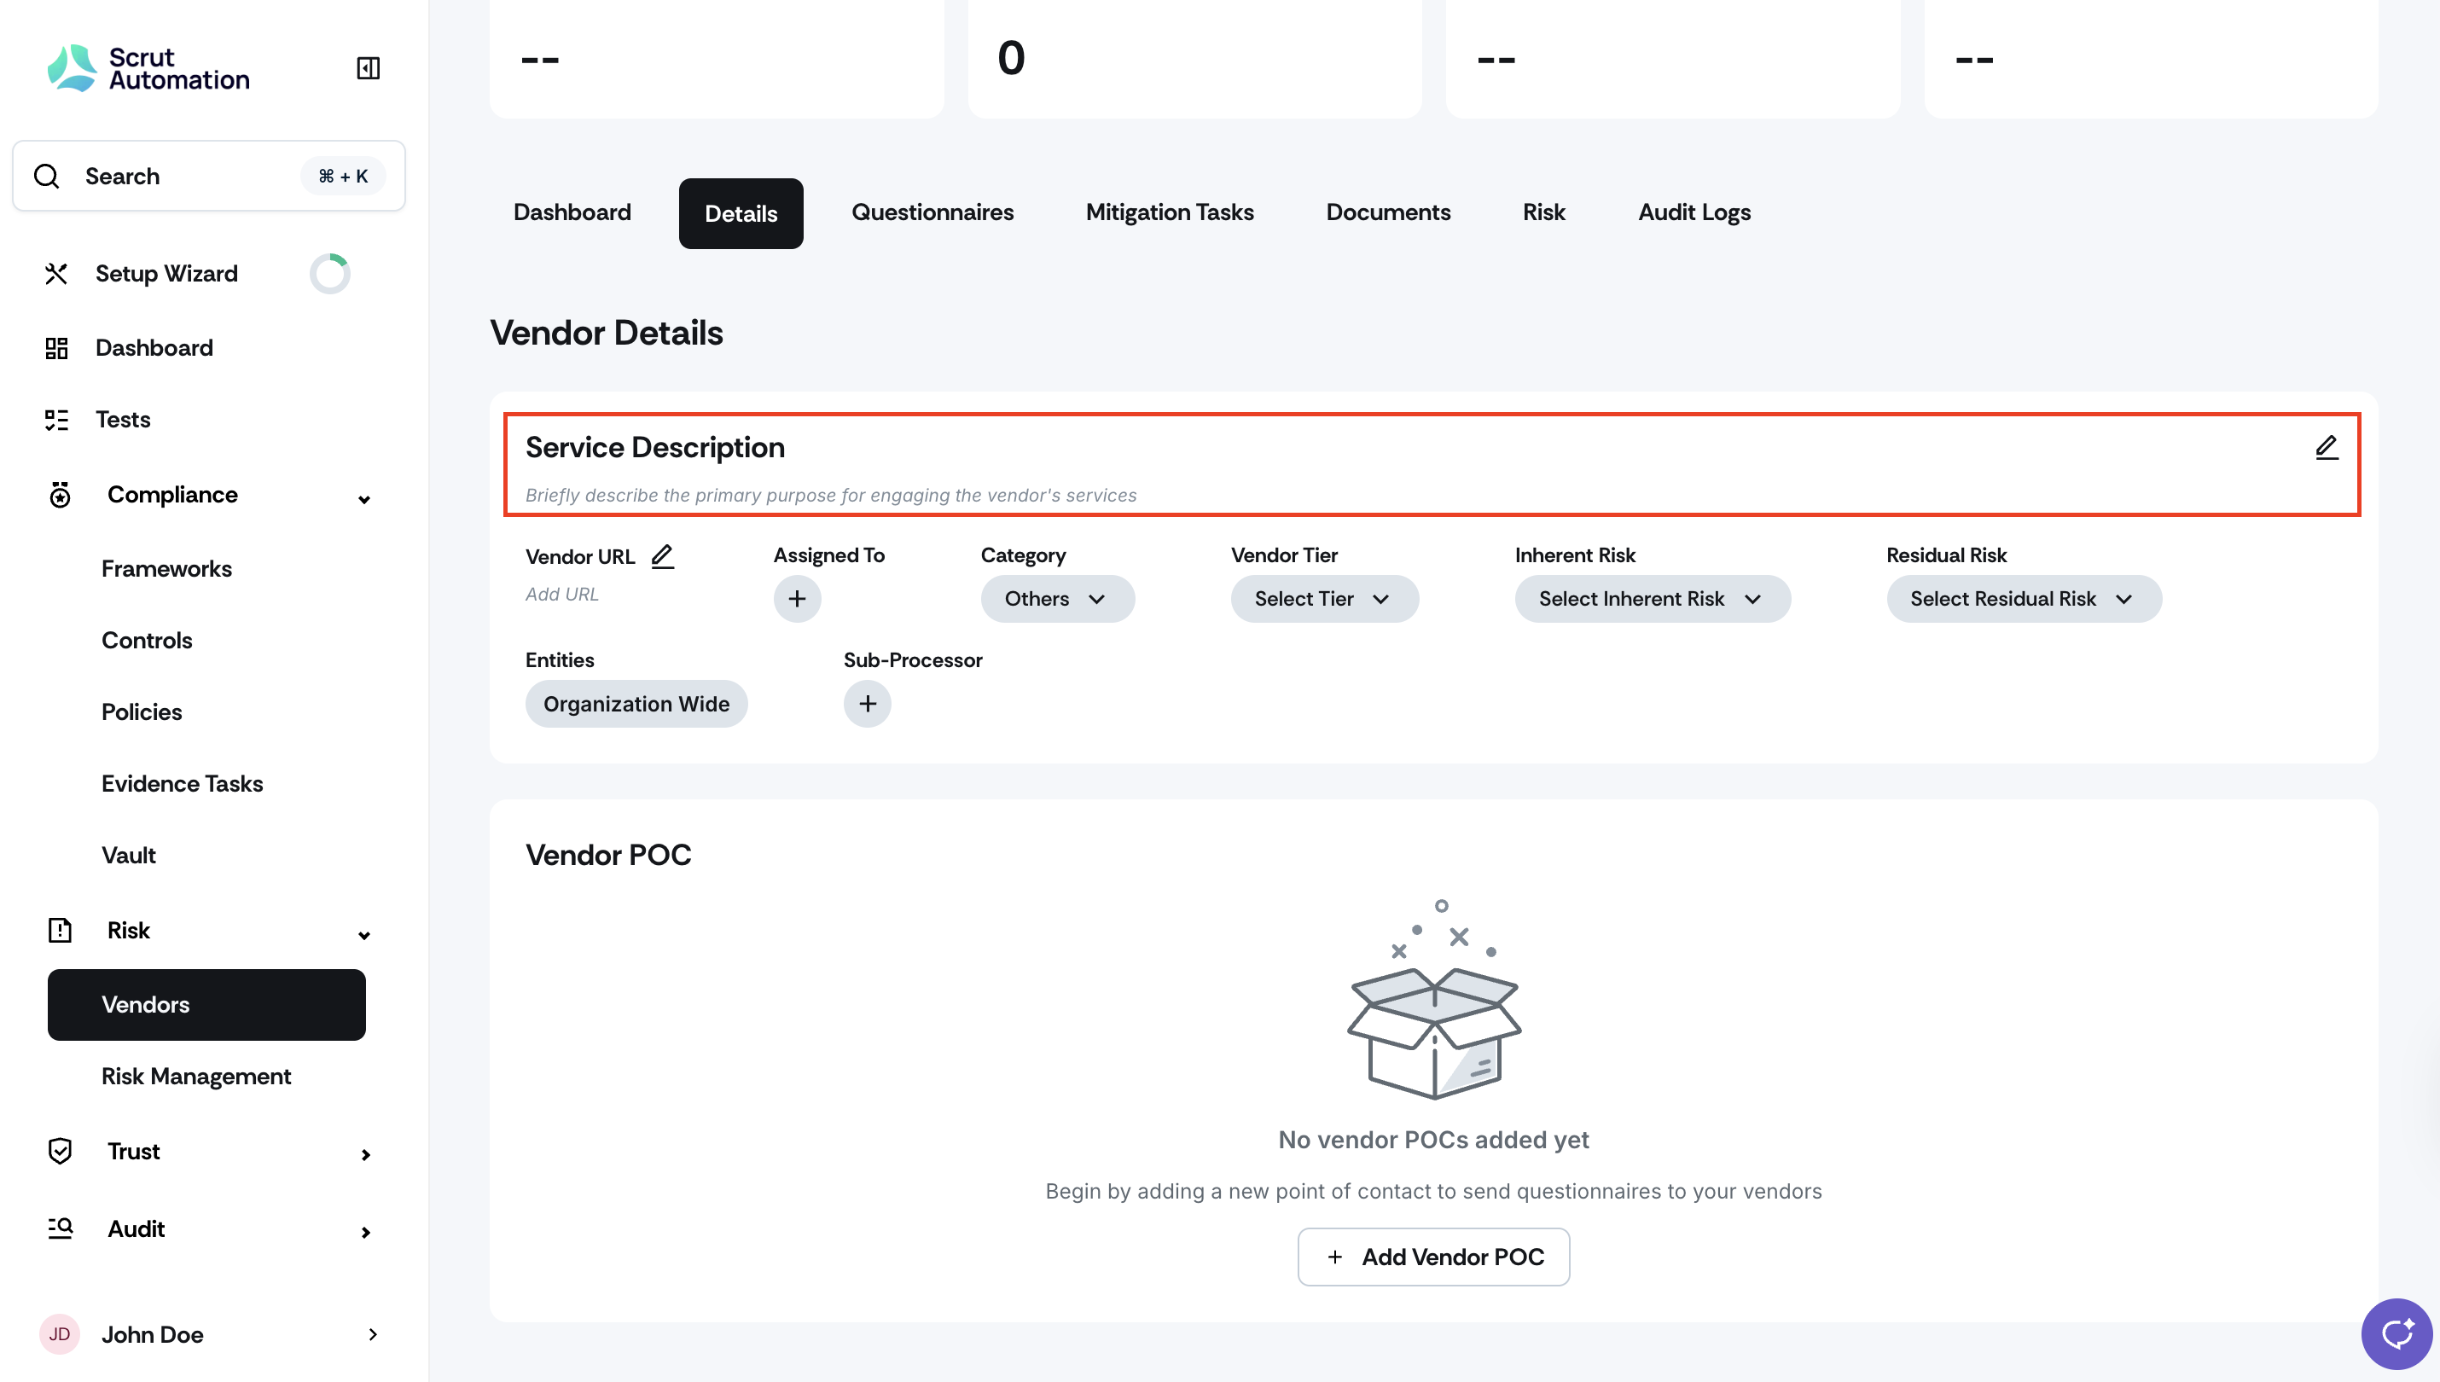Viewport: 2440px width, 1382px height.
Task: Open Risk Management in sidebar
Action: (x=196, y=1077)
